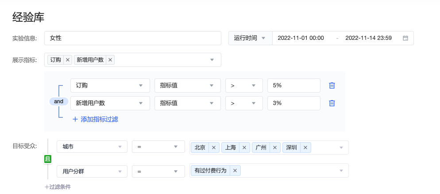
Task: Click the 实验信息 input containing 女性
Action: (132, 38)
